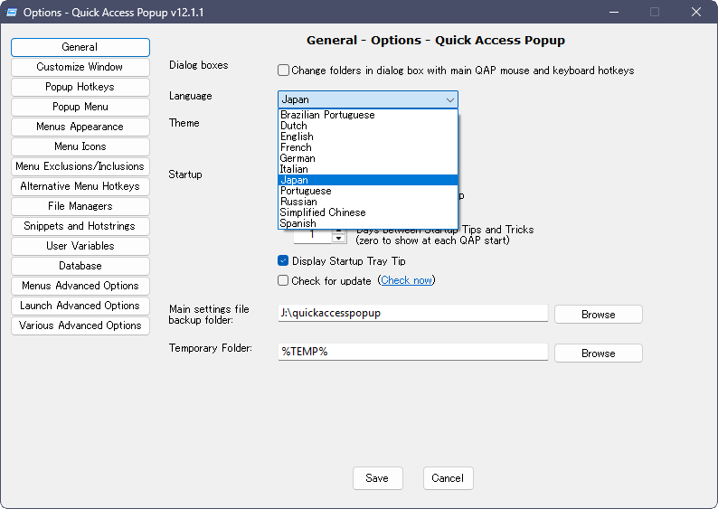This screenshot has height=509, width=718.
Task: Open the Popup Menu section
Action: pos(80,107)
